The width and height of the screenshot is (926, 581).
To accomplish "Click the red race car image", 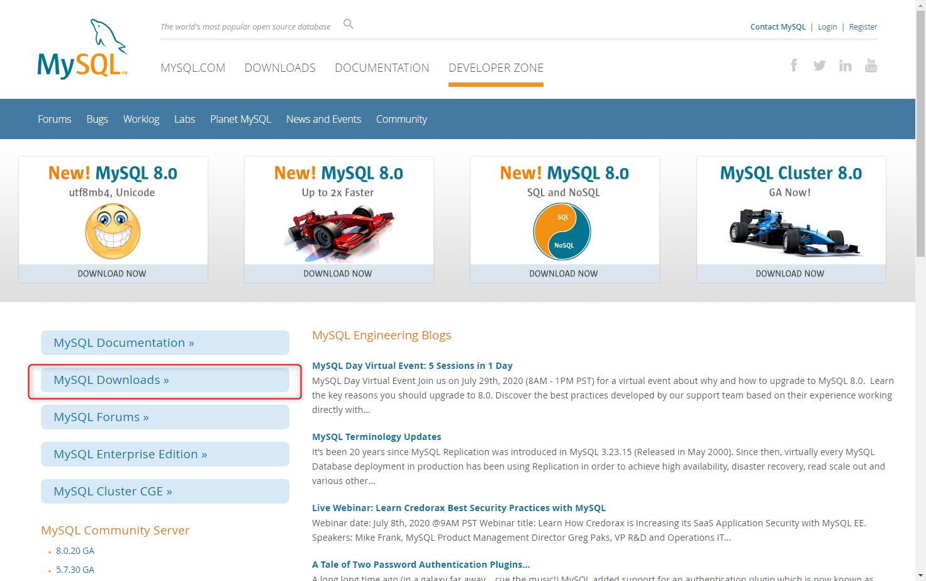I will [x=338, y=233].
